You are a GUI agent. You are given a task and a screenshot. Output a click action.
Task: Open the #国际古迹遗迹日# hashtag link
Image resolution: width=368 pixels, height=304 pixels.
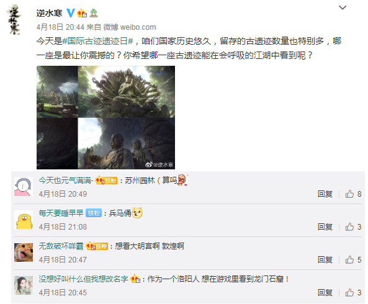coord(98,41)
